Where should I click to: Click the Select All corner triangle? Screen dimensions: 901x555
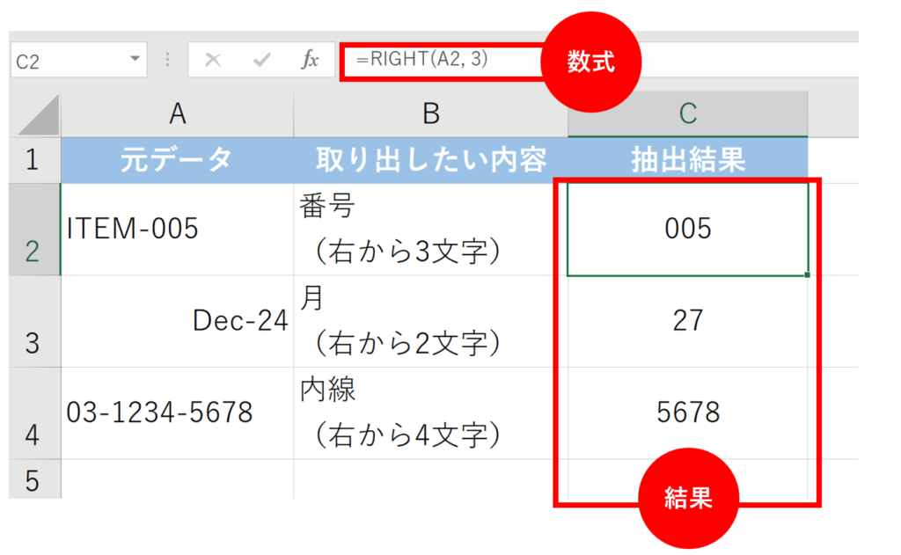[37, 115]
